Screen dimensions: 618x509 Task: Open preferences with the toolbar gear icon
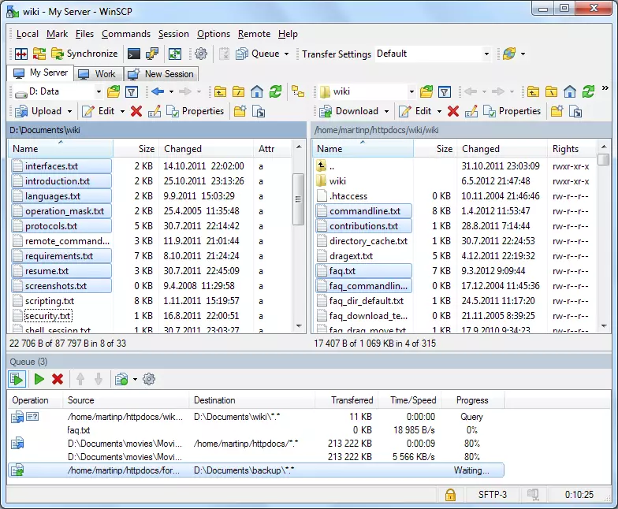[201, 54]
